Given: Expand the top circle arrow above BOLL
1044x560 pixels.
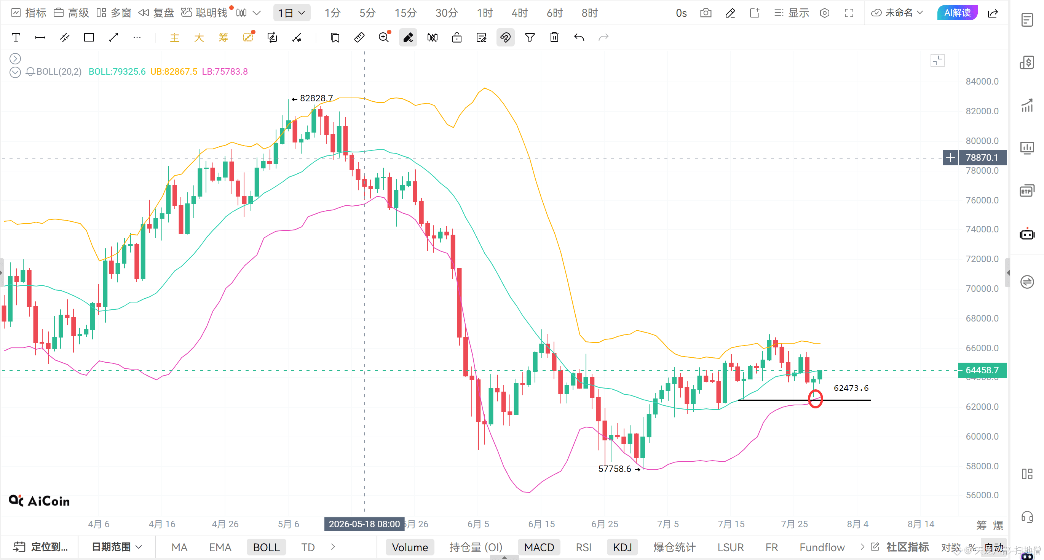Looking at the screenshot, I should (15, 58).
